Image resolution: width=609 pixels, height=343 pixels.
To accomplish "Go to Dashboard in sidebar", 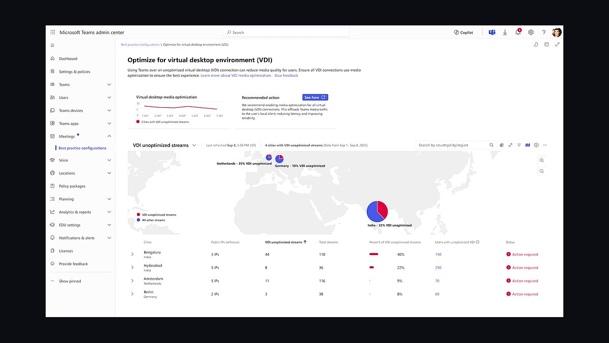I will click(x=68, y=58).
